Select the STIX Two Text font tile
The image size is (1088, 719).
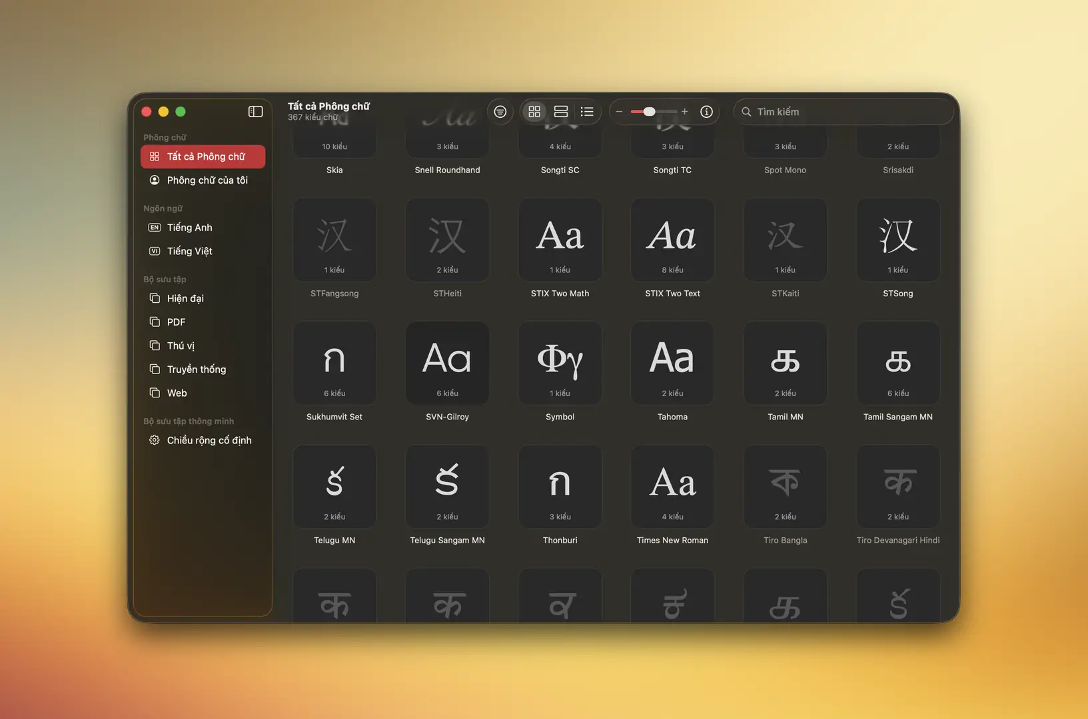point(673,240)
